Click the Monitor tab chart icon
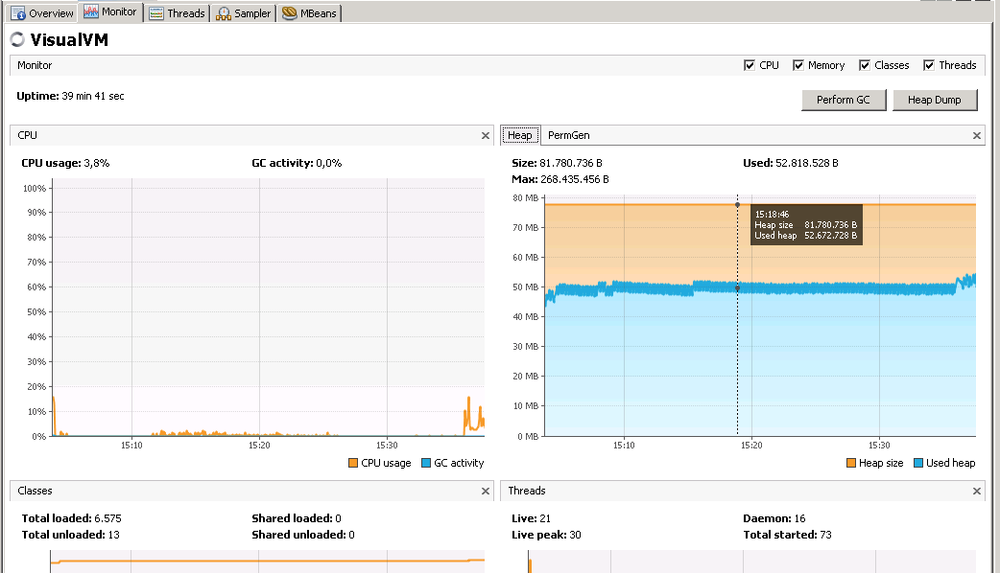Viewport: 1000px width, 573px height. click(x=91, y=12)
